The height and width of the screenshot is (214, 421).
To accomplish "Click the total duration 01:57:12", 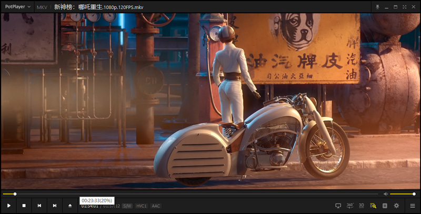I will tap(112, 206).
